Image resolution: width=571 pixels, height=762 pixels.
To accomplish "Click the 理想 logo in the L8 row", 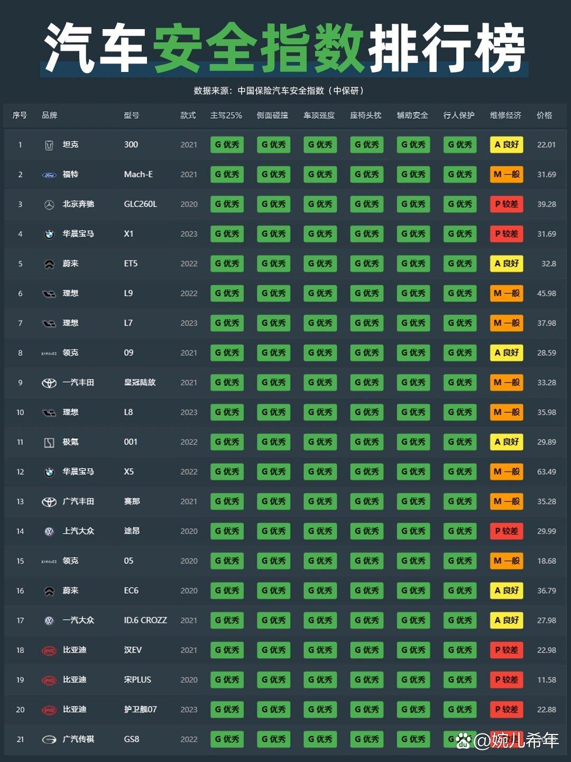I will click(49, 412).
